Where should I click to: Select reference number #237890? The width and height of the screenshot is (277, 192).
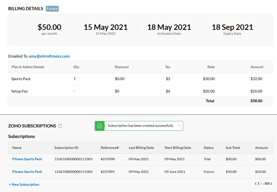107,159
